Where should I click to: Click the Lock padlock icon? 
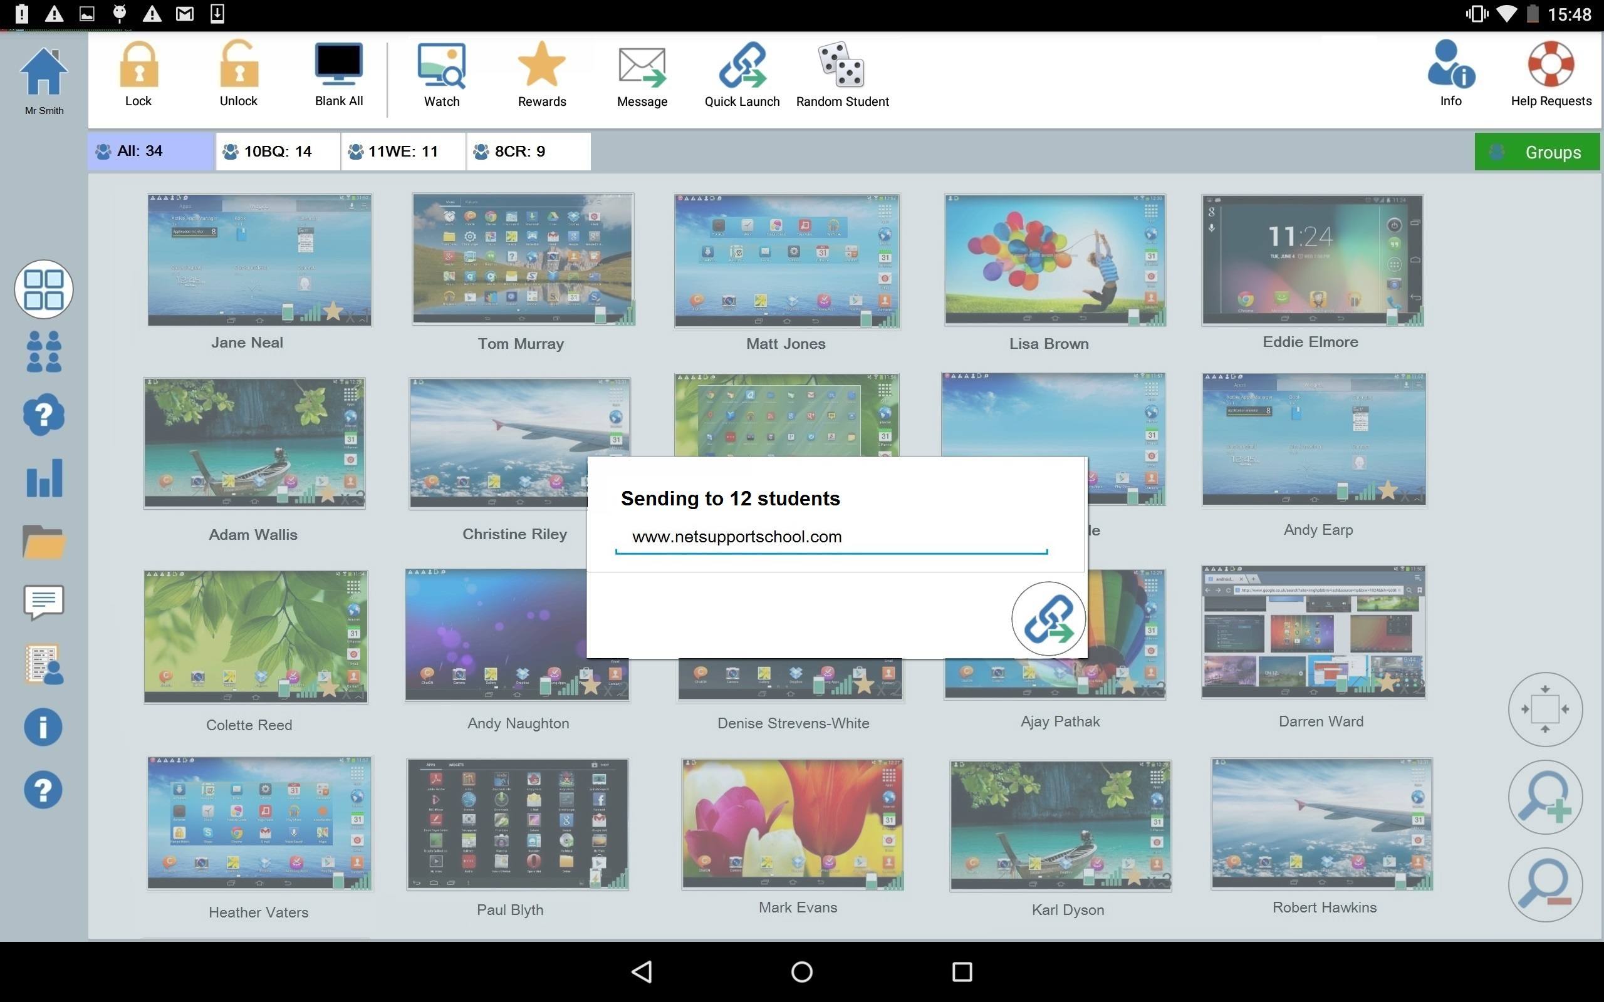point(138,66)
